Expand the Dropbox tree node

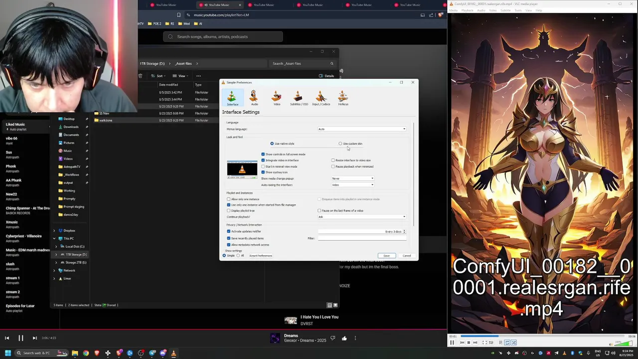(x=54, y=230)
